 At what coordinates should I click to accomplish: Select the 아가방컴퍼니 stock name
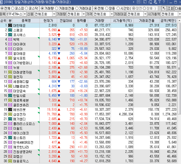click(23, 63)
